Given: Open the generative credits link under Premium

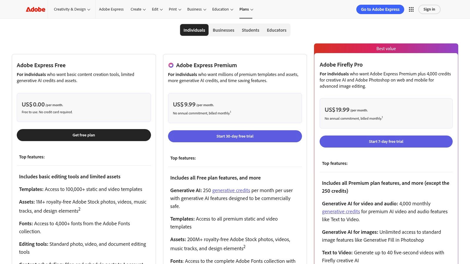Looking at the screenshot, I should click(231, 190).
